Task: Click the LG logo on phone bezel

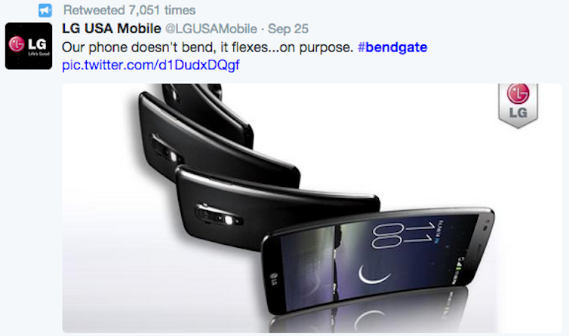Action: point(272,278)
